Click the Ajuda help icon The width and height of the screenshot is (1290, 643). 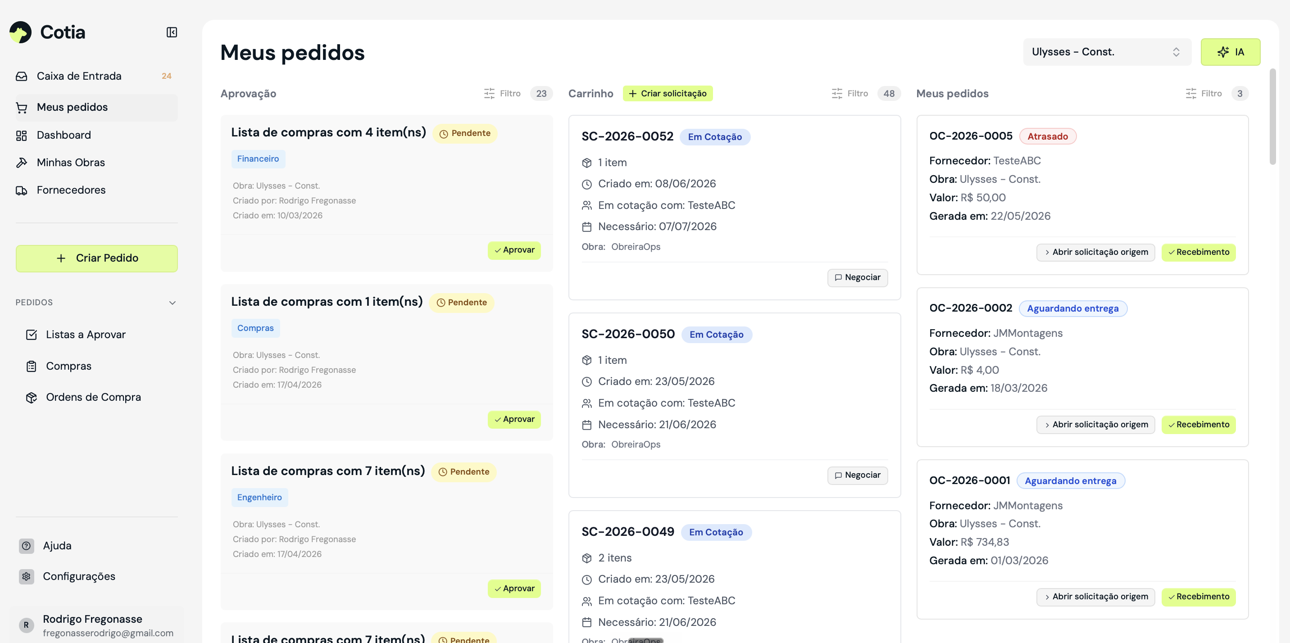27,545
